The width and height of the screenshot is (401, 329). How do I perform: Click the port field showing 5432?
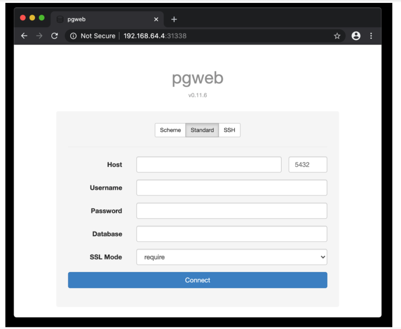tap(308, 164)
